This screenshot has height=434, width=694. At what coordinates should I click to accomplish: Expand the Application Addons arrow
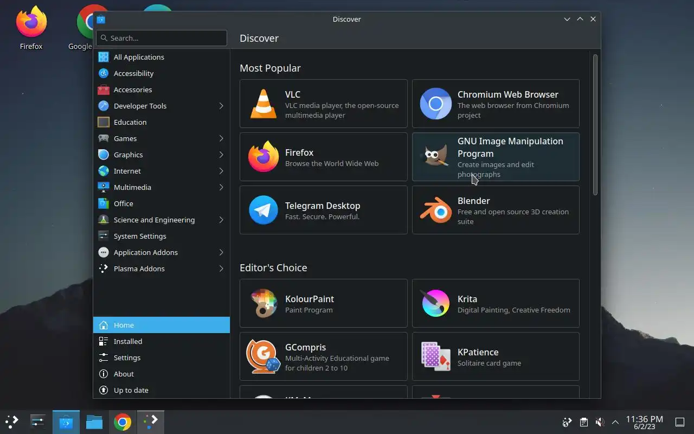pyautogui.click(x=221, y=252)
